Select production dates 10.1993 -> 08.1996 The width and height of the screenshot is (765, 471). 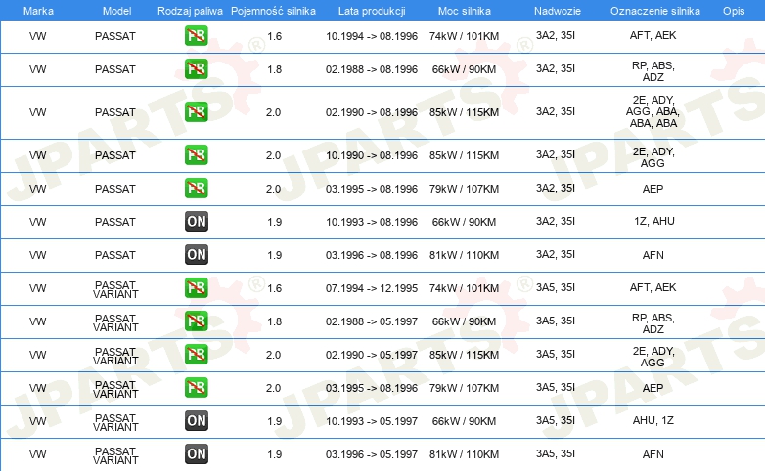click(372, 222)
